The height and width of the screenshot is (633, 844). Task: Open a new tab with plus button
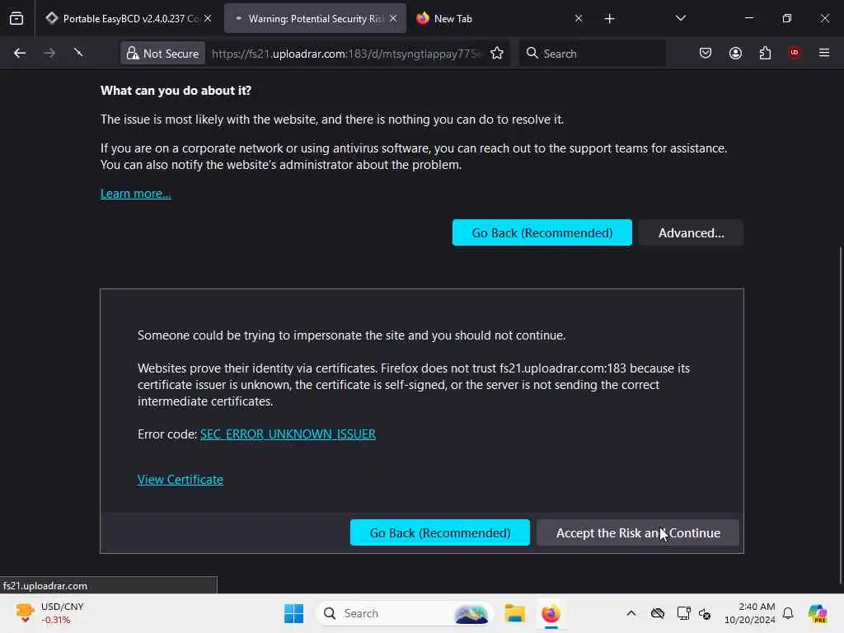[609, 19]
